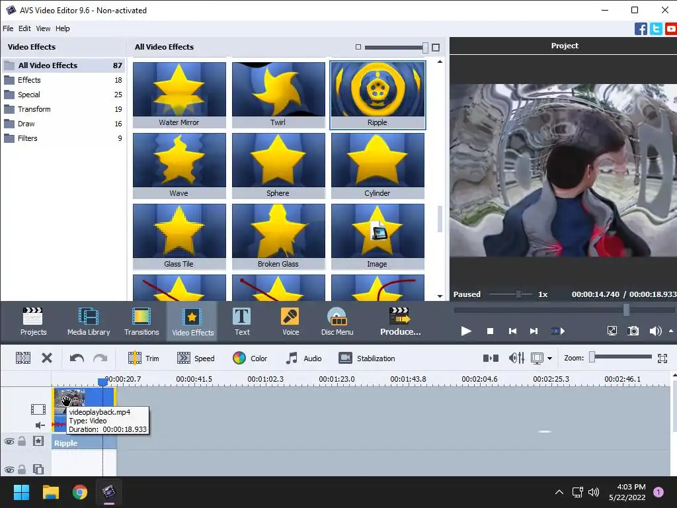Viewport: 677px width, 508px height.
Task: Choose the Image effect
Action: (378, 236)
